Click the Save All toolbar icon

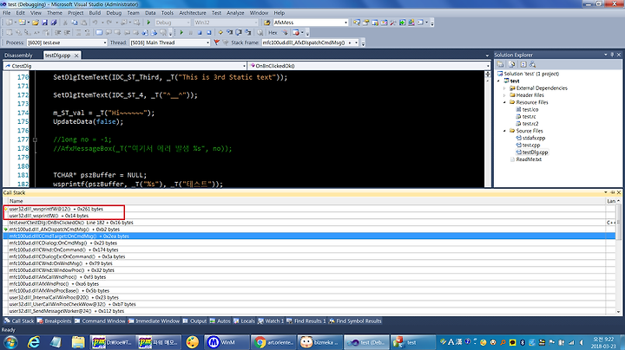click(54, 23)
